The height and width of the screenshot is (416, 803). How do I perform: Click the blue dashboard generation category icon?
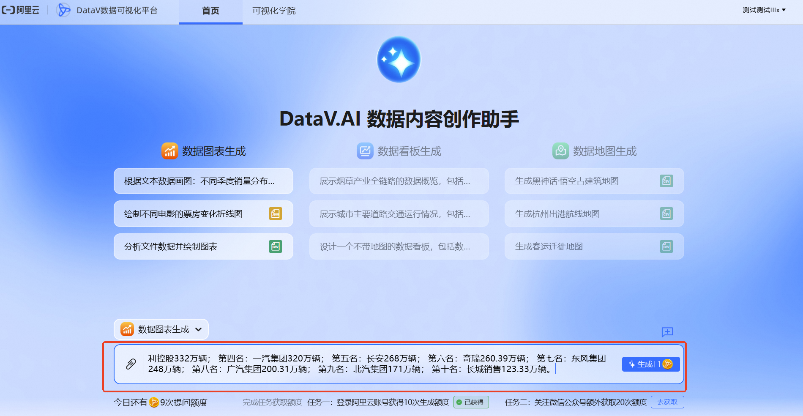pos(365,151)
